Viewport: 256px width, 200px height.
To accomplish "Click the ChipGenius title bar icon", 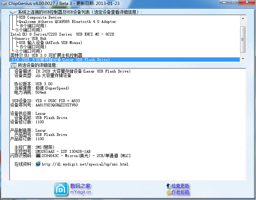I will (4, 4).
